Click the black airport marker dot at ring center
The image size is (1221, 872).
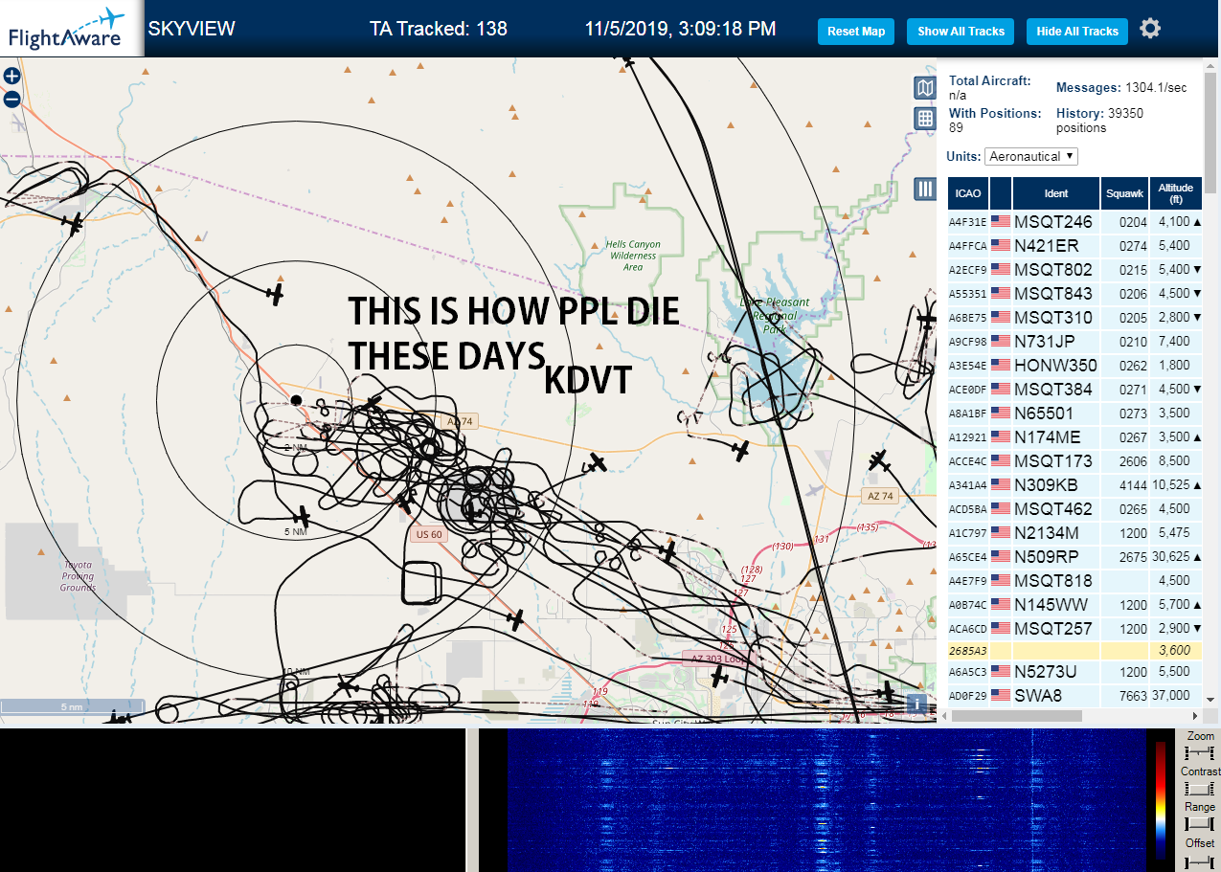(x=296, y=399)
